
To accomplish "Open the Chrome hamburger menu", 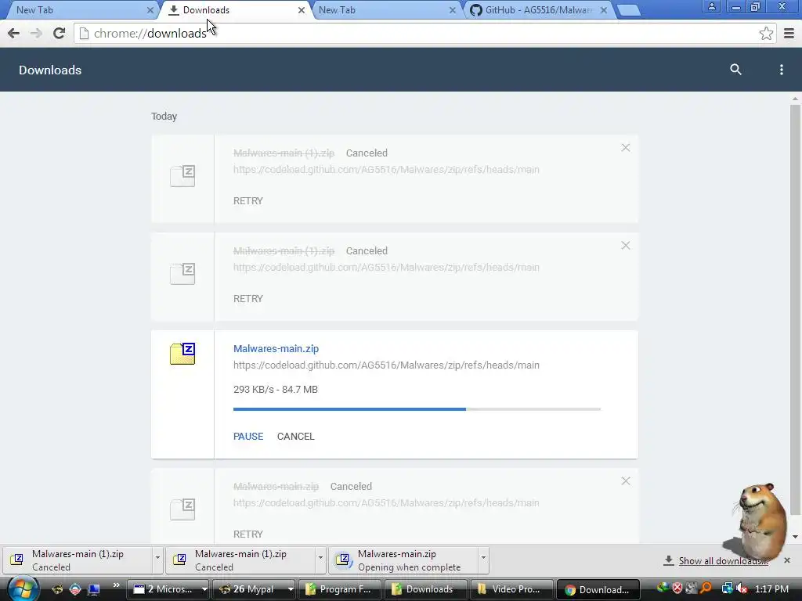I will tap(789, 33).
